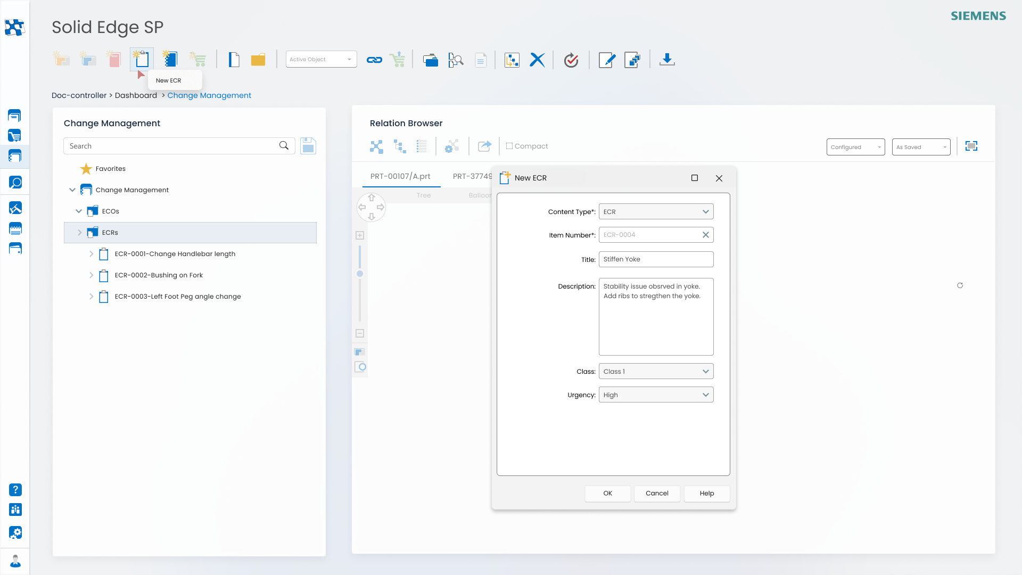Open the Content Type dropdown

[656, 211]
